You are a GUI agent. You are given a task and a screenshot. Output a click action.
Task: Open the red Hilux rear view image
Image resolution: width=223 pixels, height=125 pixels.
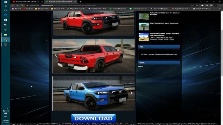[93, 56]
